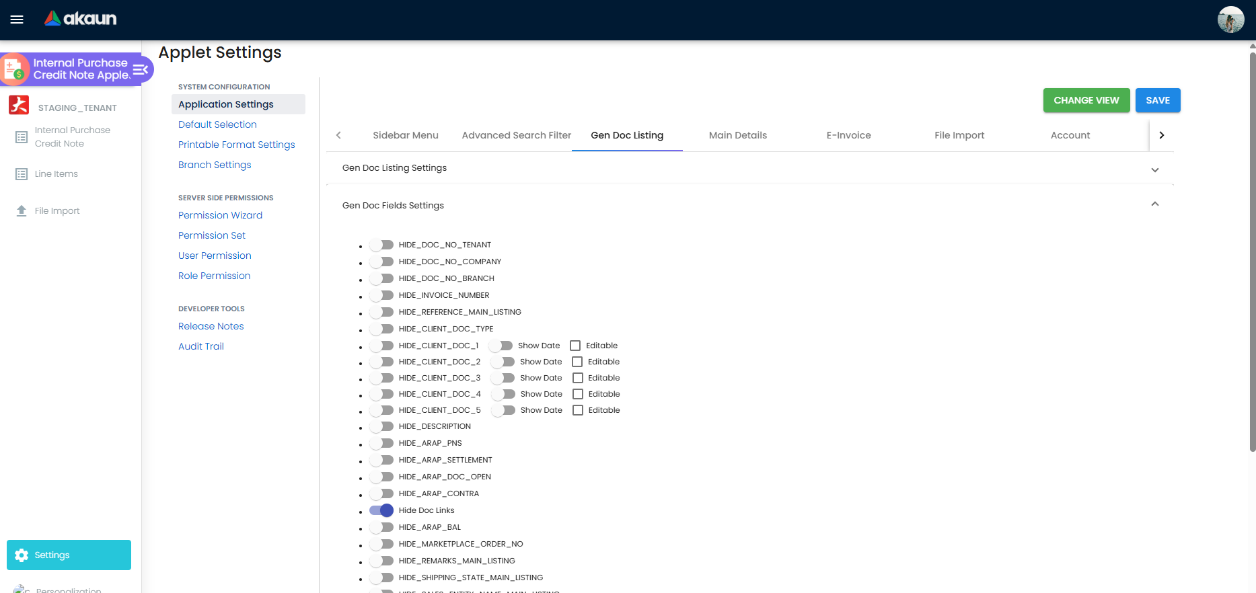The width and height of the screenshot is (1256, 593).
Task: Enable Show Date for HIDE_CLIENT_DOC_2
Action: [503, 362]
